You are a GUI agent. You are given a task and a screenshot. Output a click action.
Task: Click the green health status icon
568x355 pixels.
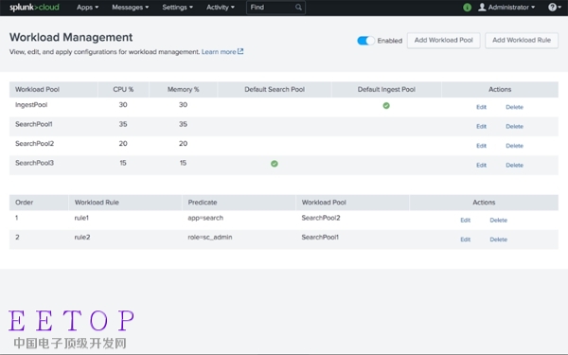(x=467, y=8)
